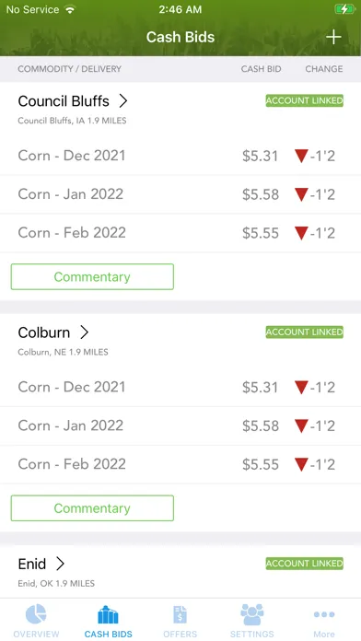Tap the plus icon to add location

pos(333,37)
